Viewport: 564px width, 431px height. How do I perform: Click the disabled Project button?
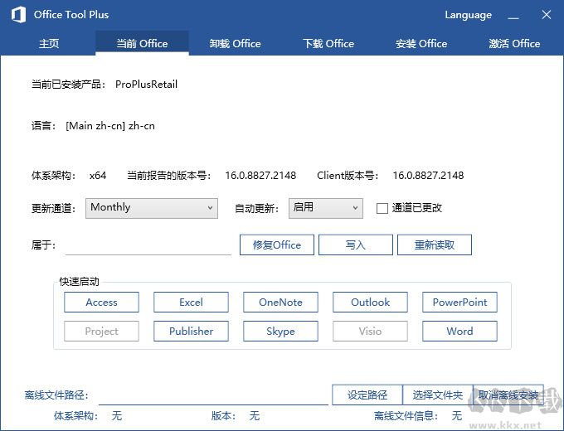click(x=101, y=331)
